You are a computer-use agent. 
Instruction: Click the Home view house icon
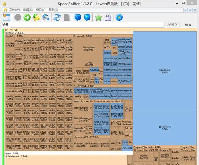coord(46,18)
